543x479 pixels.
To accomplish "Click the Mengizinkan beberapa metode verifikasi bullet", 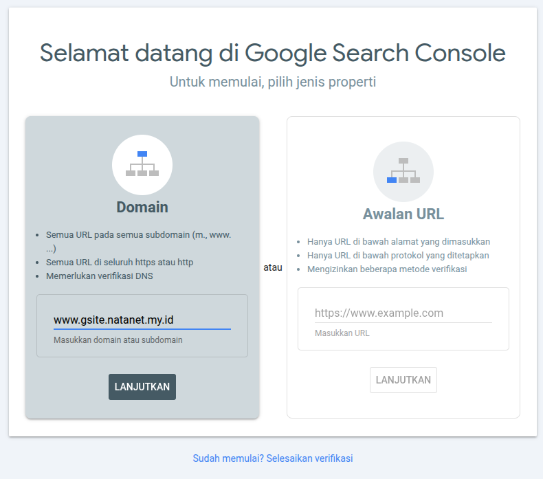I will 387,269.
